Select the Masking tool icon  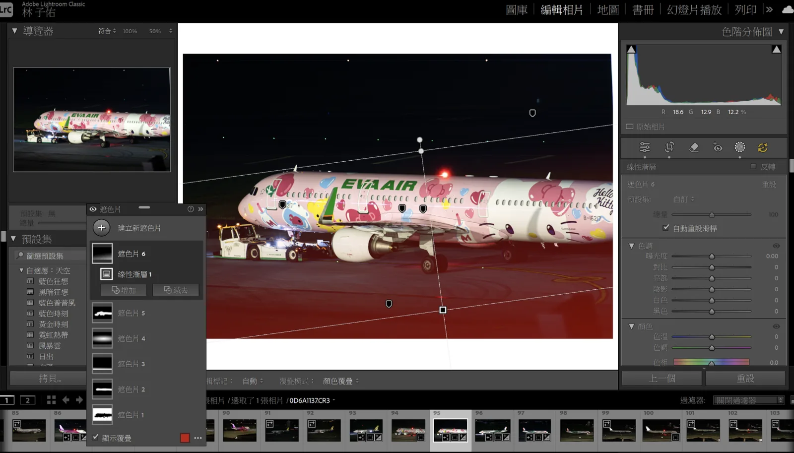point(740,147)
